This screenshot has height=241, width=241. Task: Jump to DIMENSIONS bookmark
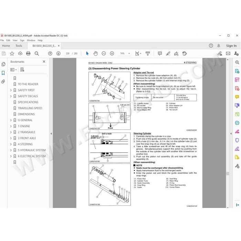click(26, 114)
